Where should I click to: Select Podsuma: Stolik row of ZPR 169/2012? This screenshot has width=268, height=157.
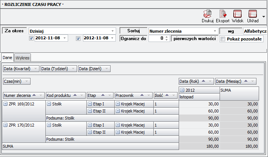tap(112, 118)
